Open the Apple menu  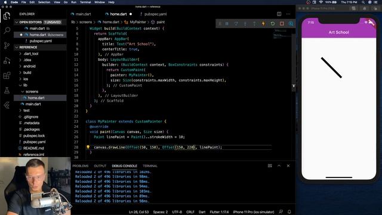(x=5, y=2)
